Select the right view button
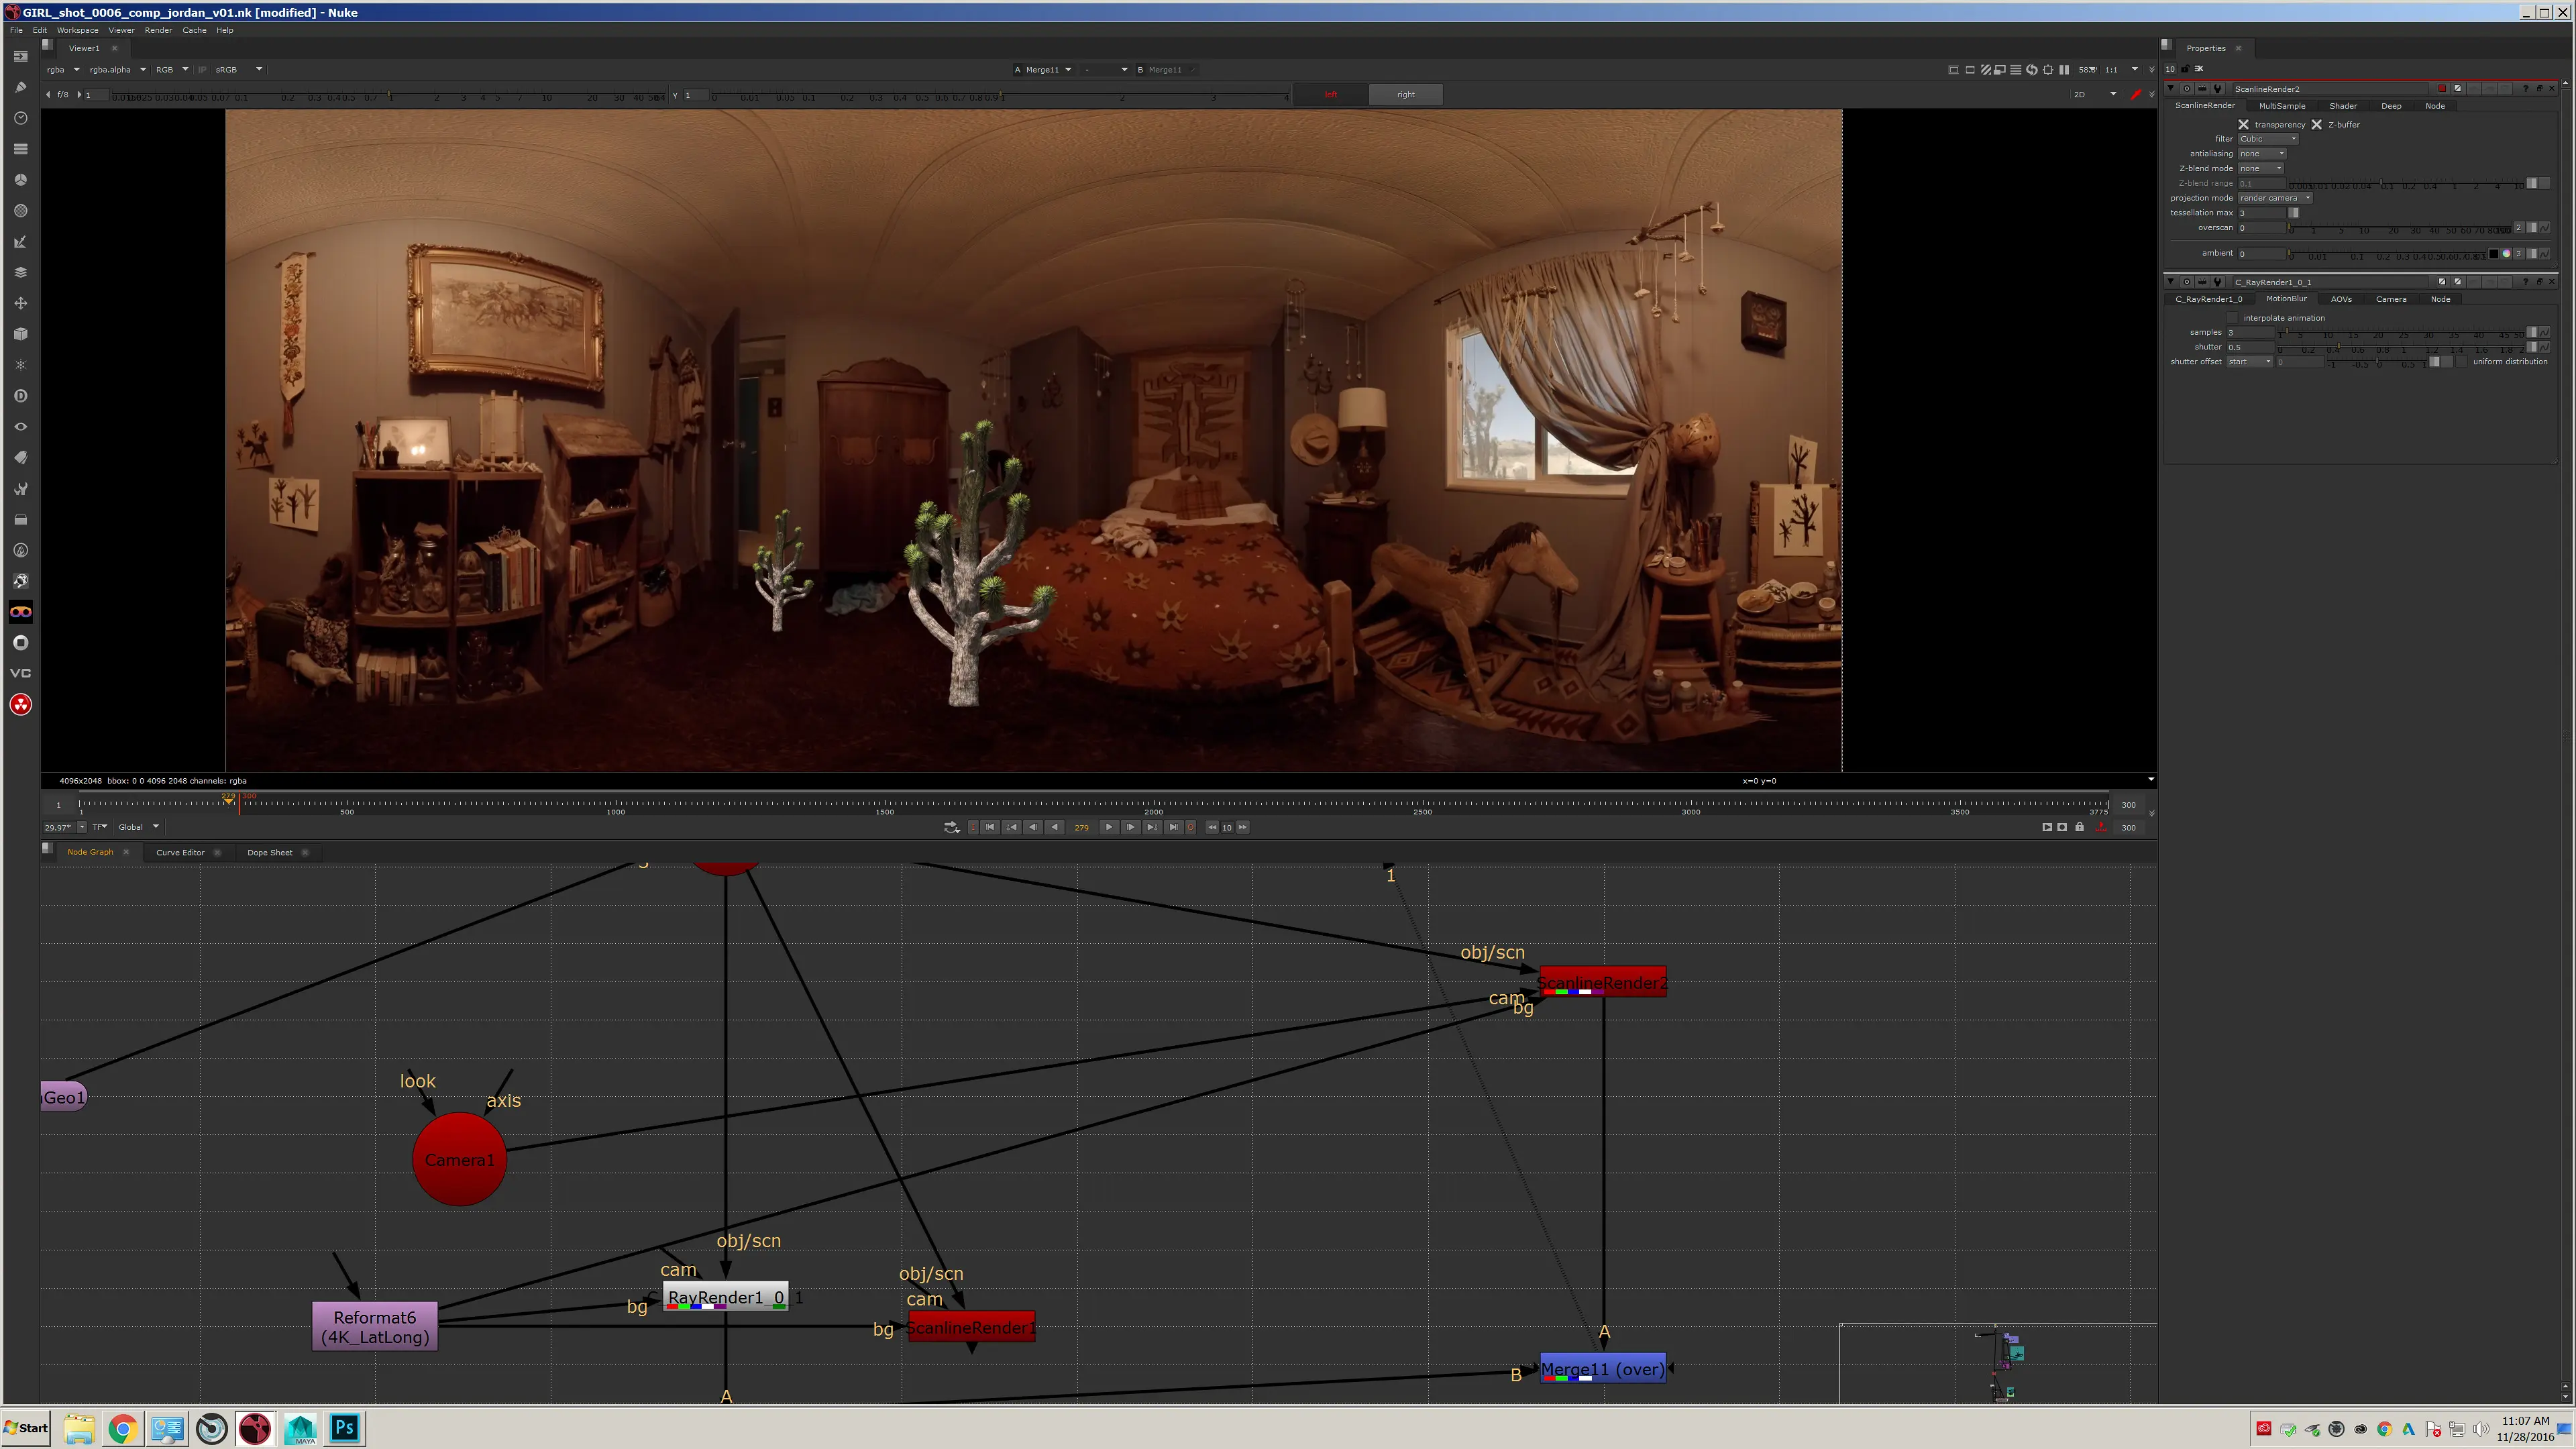2576x1449 pixels. [1406, 94]
